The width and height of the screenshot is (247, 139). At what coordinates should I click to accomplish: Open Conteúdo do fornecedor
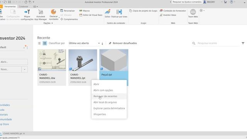(x=173, y=11)
